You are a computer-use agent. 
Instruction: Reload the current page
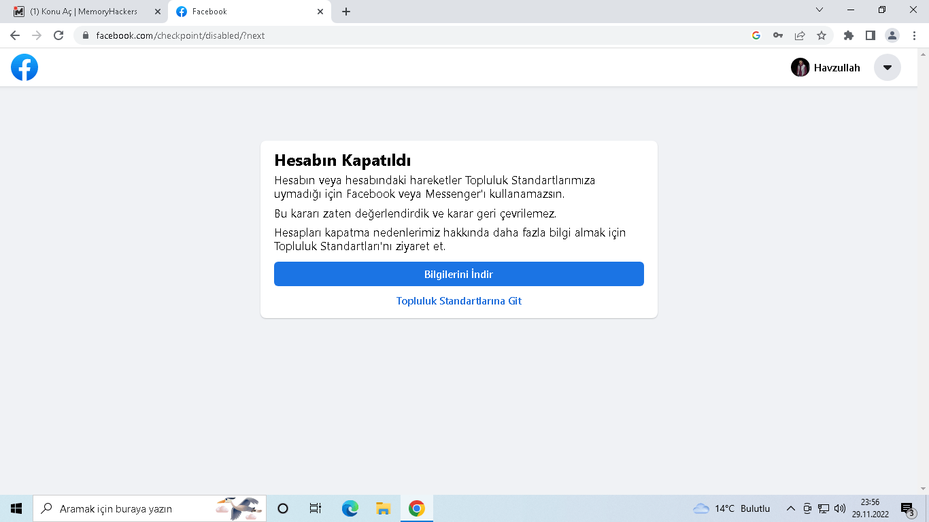(x=58, y=35)
